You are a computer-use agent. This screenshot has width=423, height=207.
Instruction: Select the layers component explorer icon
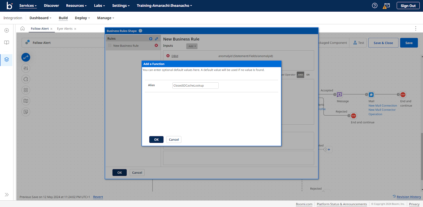[7, 59]
